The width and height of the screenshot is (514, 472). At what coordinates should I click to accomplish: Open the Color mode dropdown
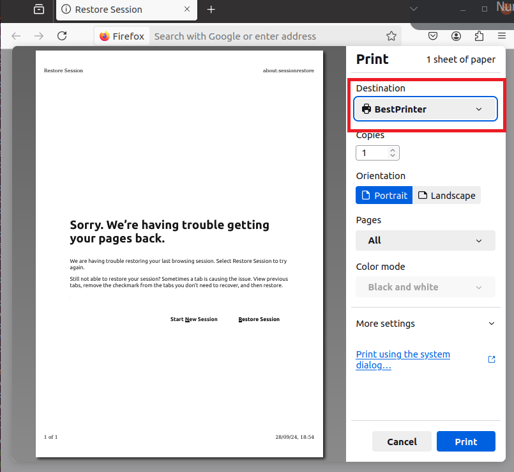point(425,287)
